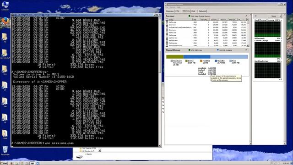
Task: Select the Memory tab
Action: tap(186, 11)
